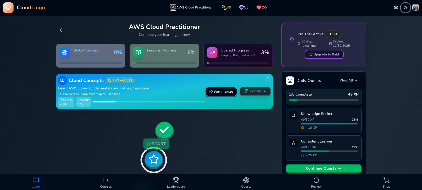The width and height of the screenshot is (422, 190).
Task: Click the Knowledge Seeker +10 XP star
Action: 302,128
